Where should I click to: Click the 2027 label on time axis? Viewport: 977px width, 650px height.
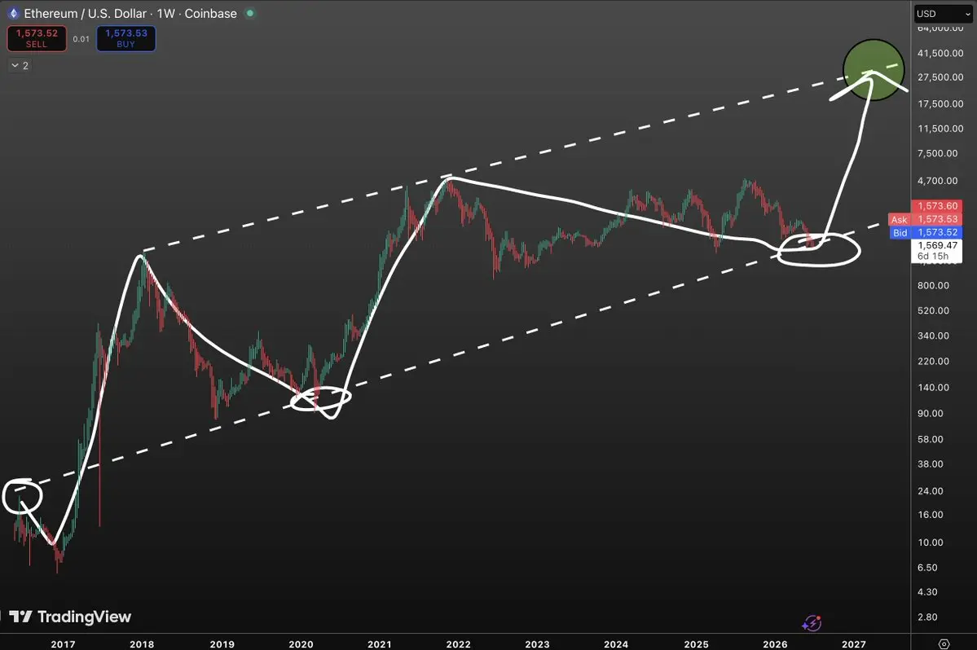coord(854,644)
